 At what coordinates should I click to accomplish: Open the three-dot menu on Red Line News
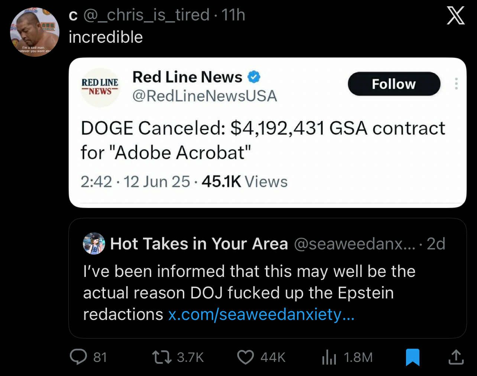pyautogui.click(x=456, y=84)
